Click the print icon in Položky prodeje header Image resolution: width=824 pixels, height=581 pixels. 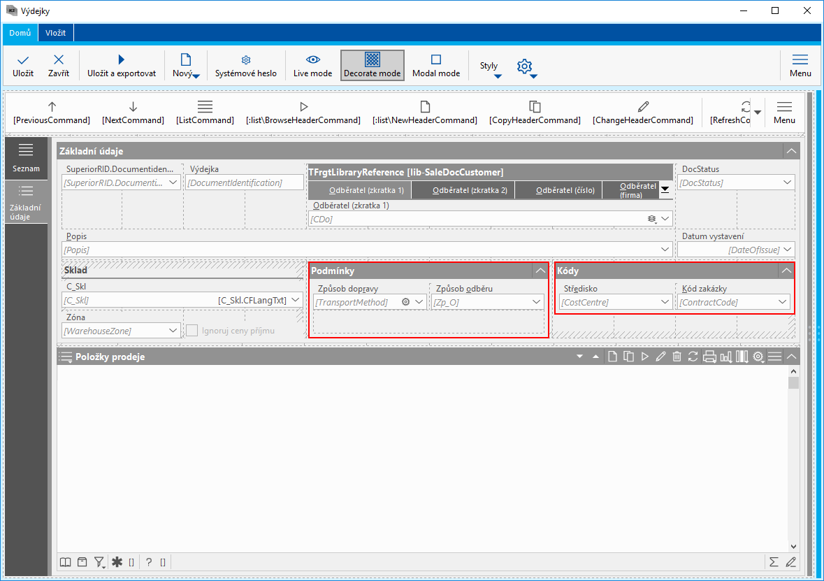pyautogui.click(x=709, y=357)
